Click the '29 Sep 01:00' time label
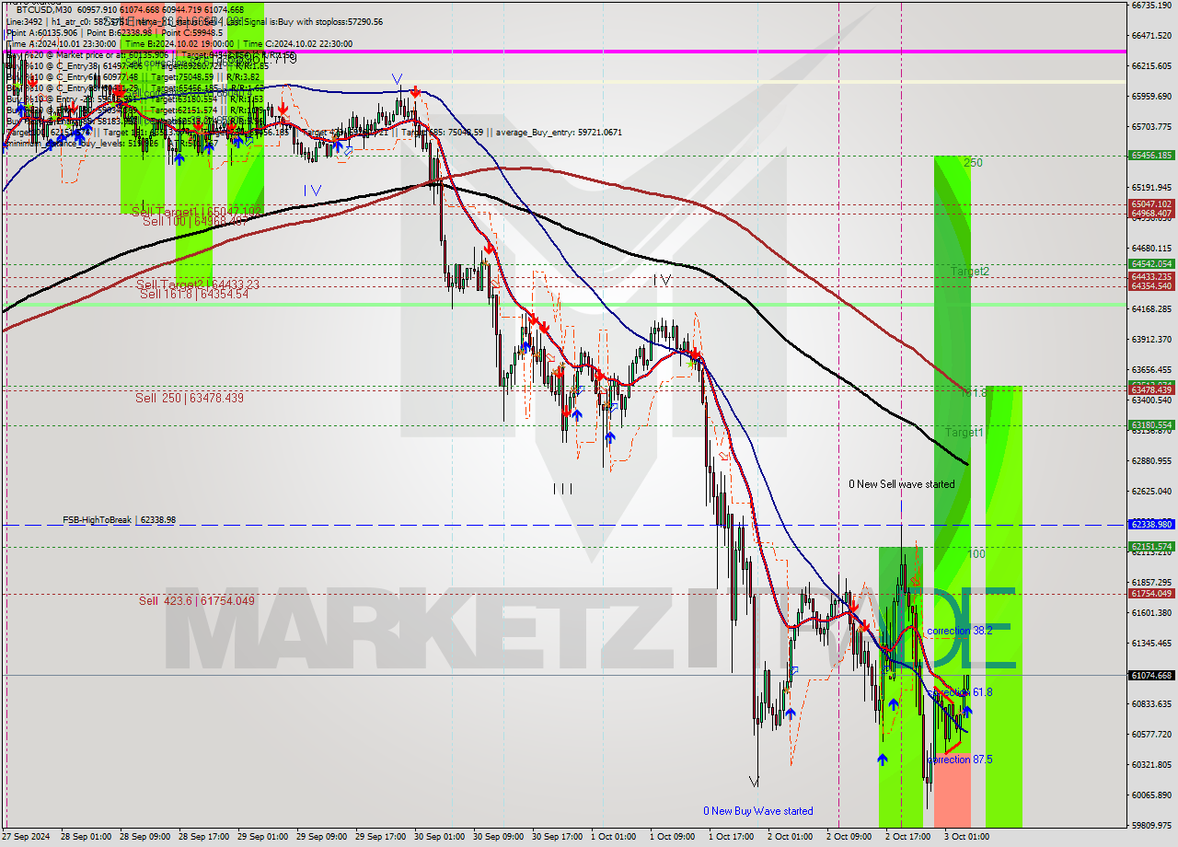The image size is (1178, 847). point(262,837)
